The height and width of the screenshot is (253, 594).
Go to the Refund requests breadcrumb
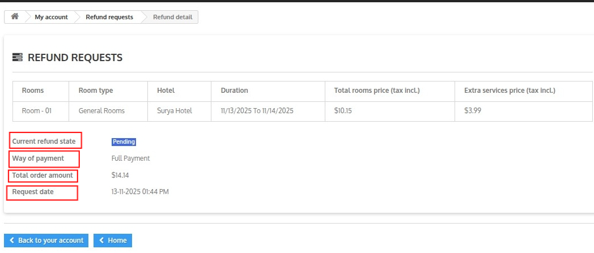click(x=109, y=17)
